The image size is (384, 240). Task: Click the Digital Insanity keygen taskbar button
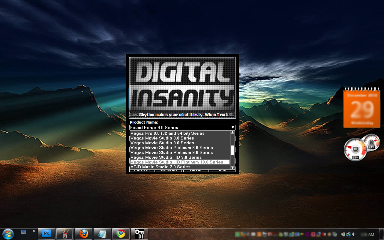coord(139,234)
